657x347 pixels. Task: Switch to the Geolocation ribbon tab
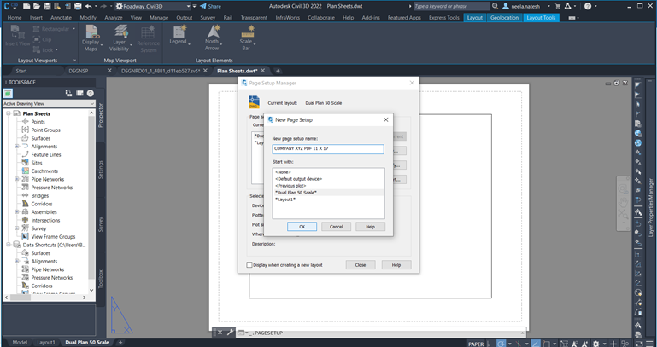(x=504, y=18)
